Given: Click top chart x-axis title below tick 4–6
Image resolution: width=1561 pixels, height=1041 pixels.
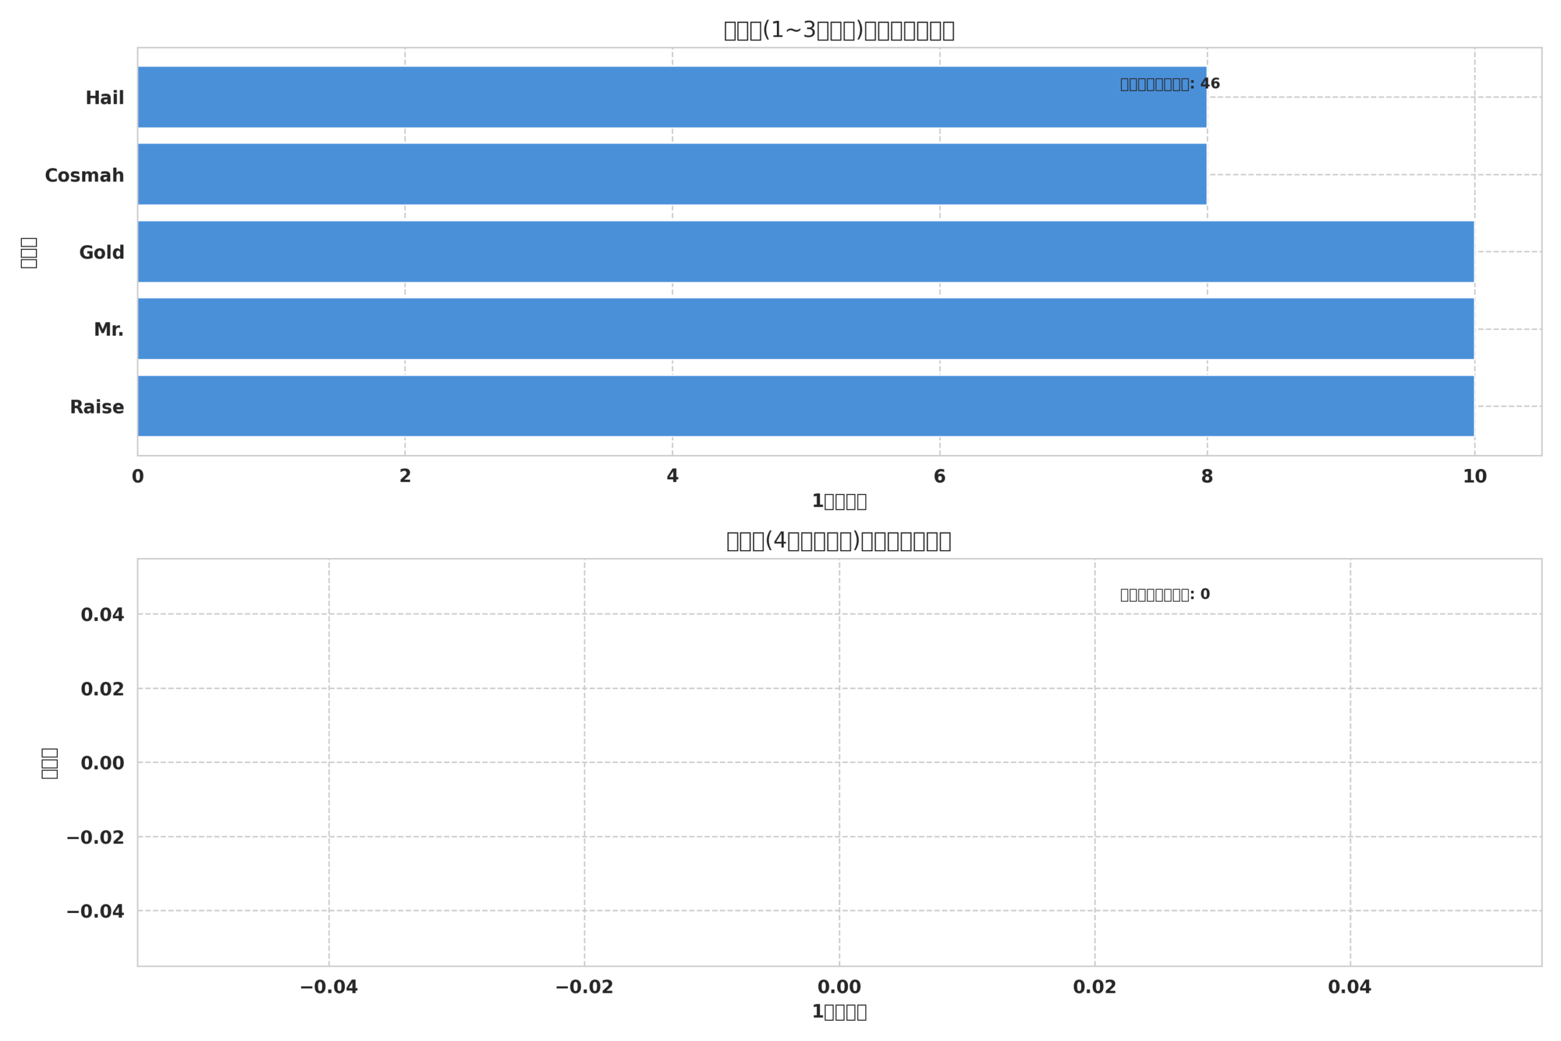Looking at the screenshot, I should coord(839,501).
